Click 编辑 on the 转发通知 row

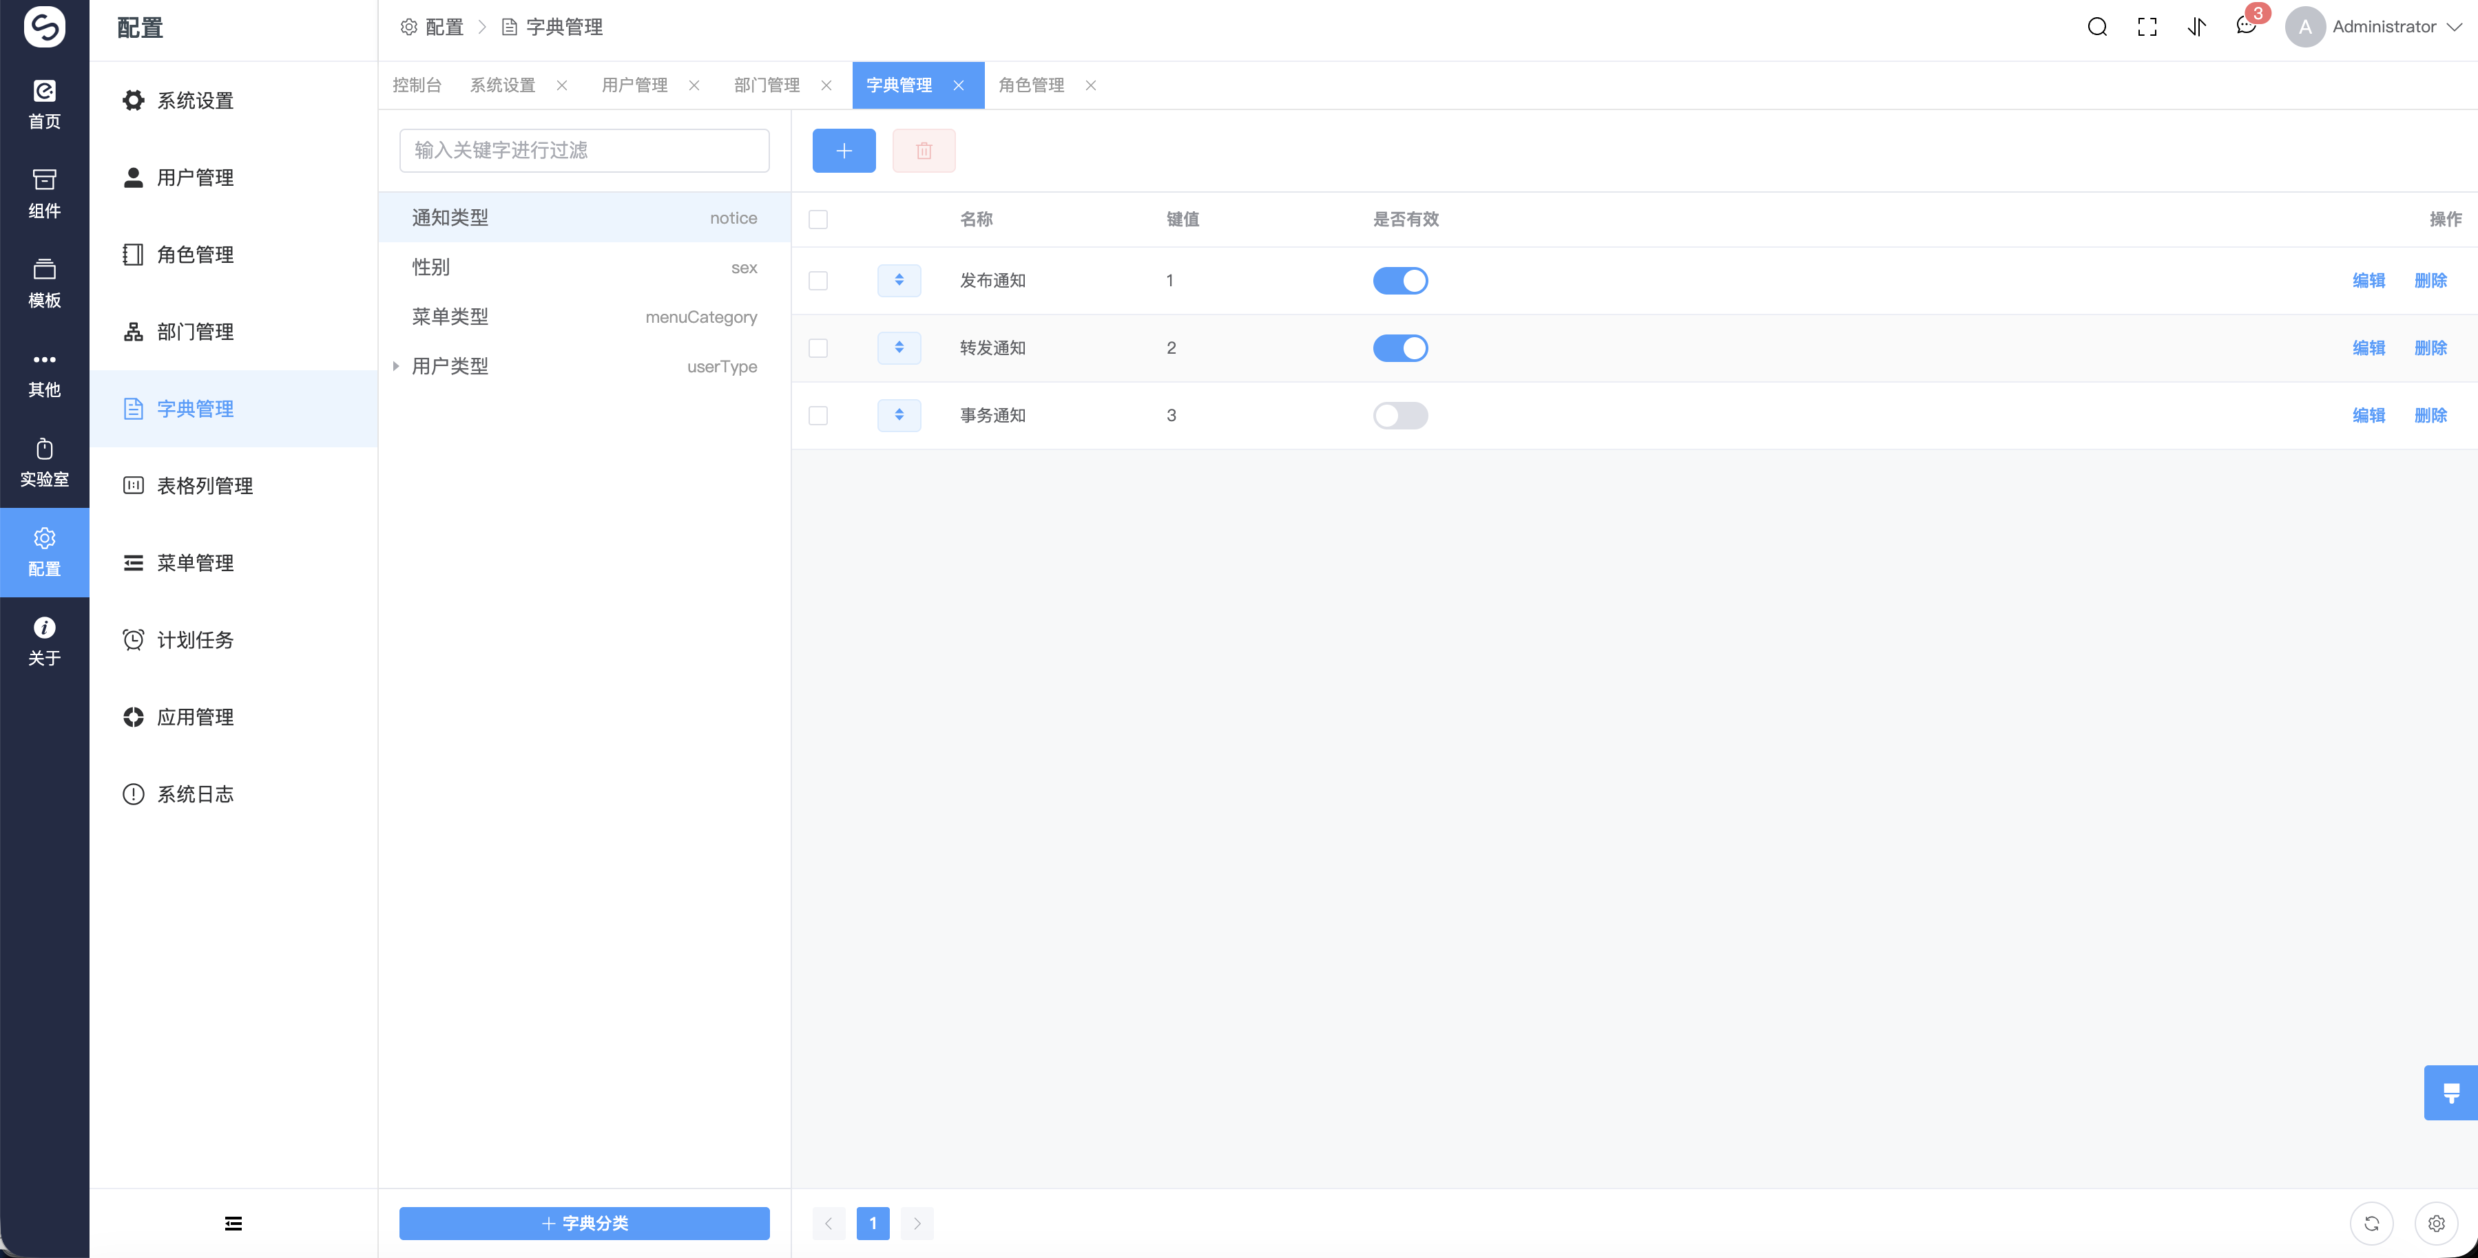click(x=2368, y=348)
